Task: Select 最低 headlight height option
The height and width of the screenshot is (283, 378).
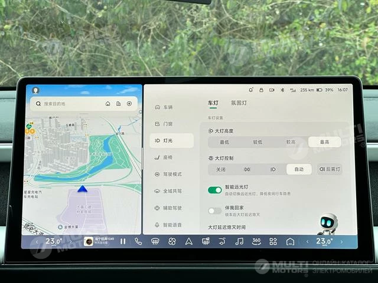Action: point(224,142)
